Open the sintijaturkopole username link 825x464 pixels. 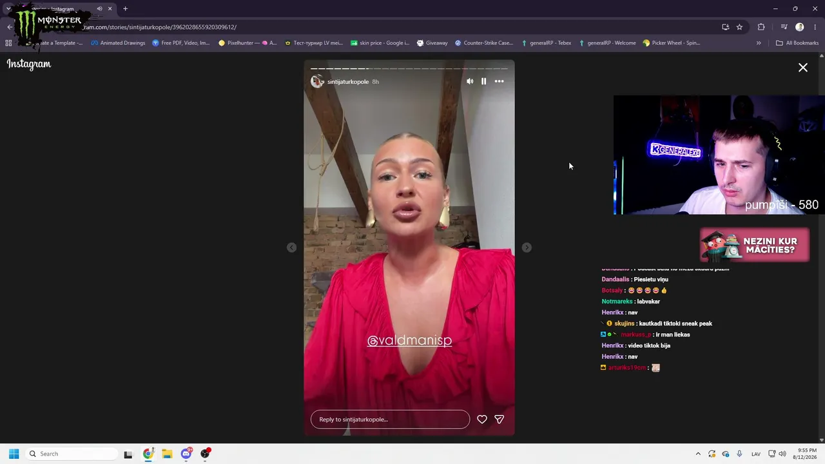coord(348,82)
